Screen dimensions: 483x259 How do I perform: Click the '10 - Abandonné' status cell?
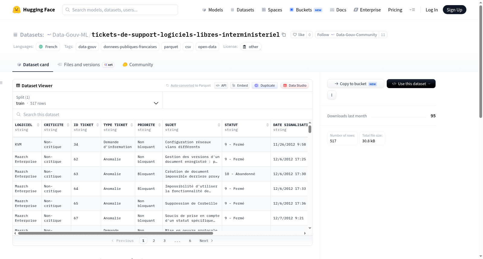tap(246, 174)
